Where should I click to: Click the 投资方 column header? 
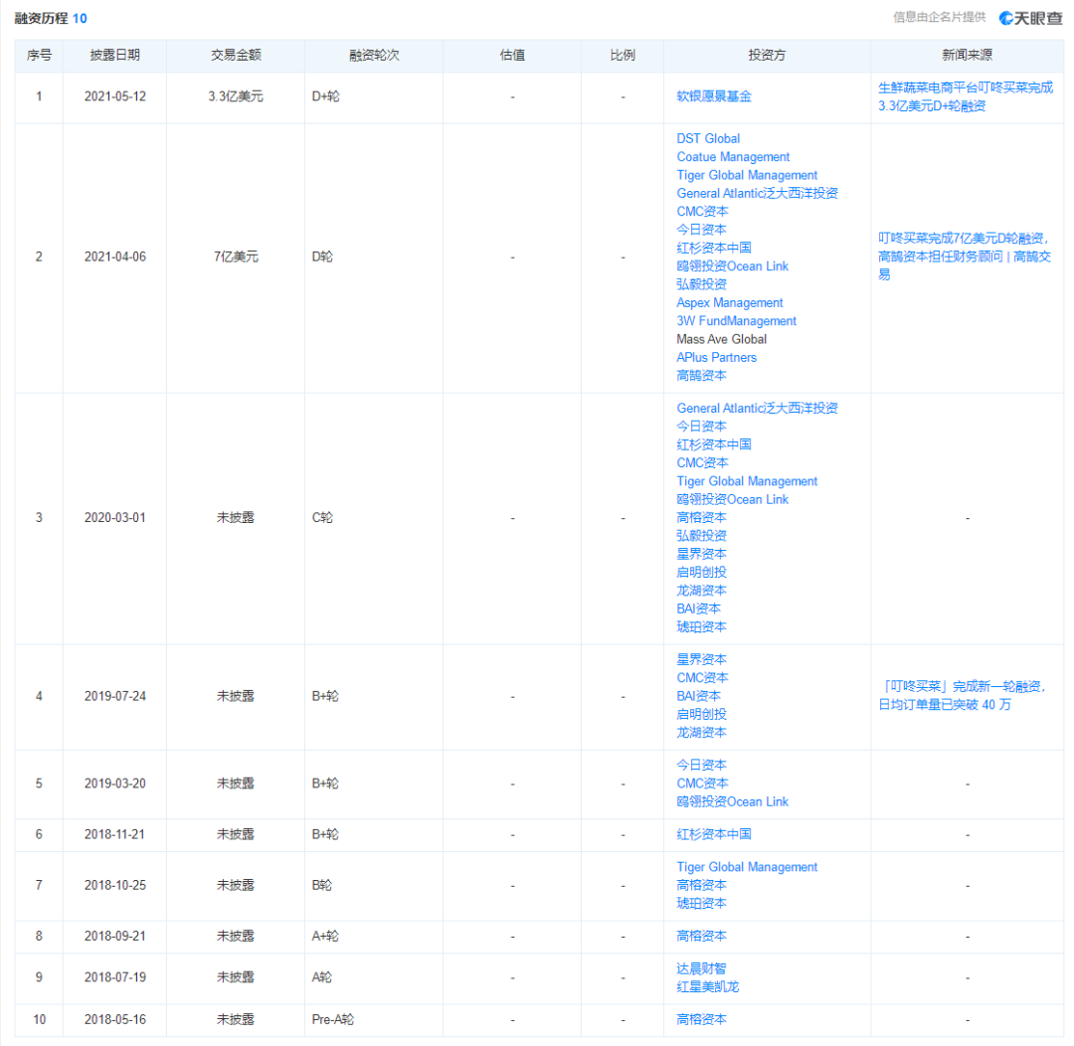(x=767, y=56)
